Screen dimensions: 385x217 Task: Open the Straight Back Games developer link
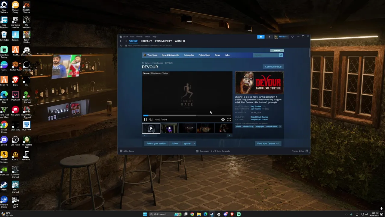[x=259, y=117]
